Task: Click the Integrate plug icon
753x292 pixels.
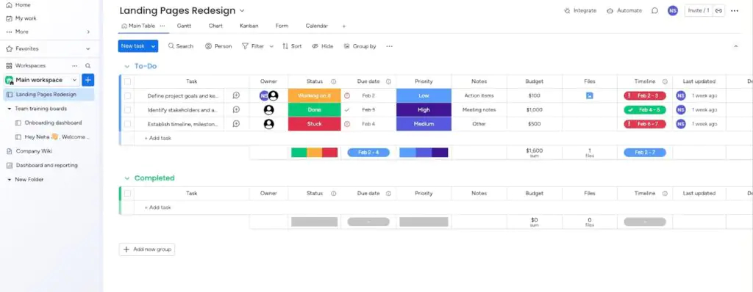Action: coord(567,10)
